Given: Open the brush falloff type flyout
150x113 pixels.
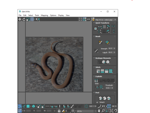Looking at the screenshot, I should (x=96, y=51).
